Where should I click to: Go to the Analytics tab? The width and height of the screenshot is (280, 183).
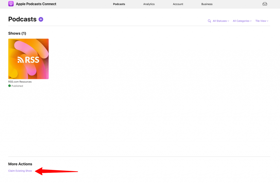[x=149, y=4]
